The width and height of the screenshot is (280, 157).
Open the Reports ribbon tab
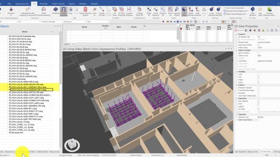click(72, 3)
